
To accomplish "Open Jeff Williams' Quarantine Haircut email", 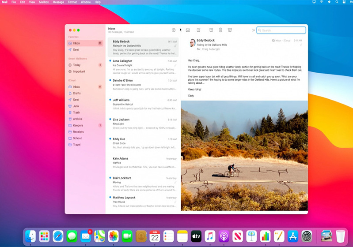I will [x=143, y=106].
